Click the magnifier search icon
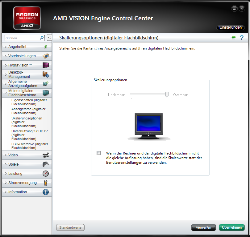 42,38
